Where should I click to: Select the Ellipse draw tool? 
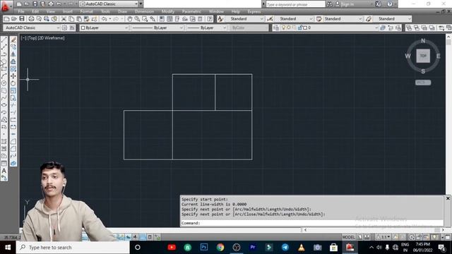(4, 105)
